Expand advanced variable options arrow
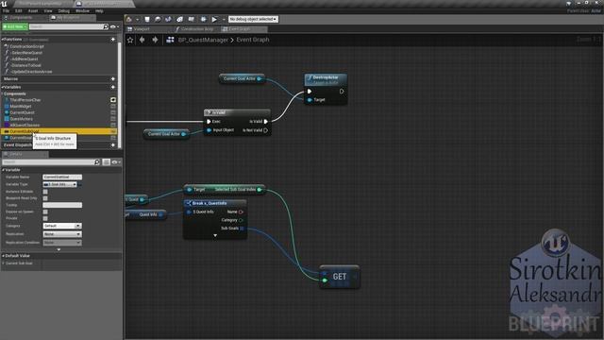Screen dimensions: 604x340 (x=59, y=249)
